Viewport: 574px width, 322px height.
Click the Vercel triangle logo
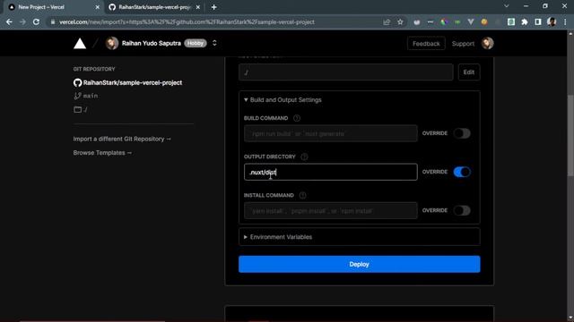click(80, 44)
